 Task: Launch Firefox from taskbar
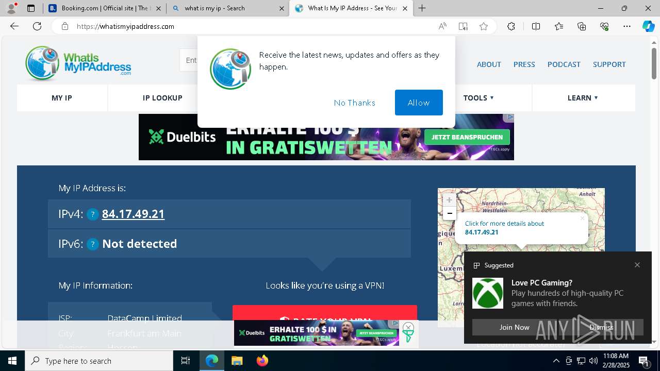point(262,361)
